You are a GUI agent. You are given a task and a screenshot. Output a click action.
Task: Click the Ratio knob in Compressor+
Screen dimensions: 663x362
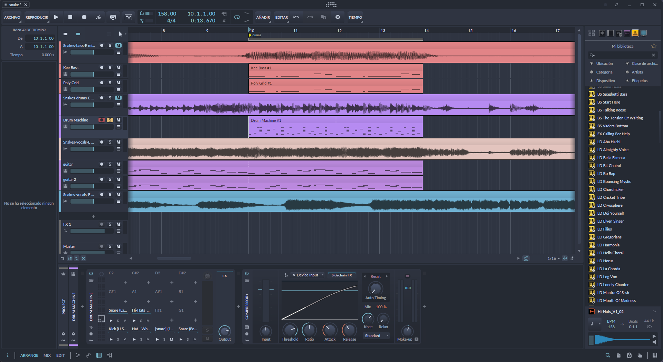[x=309, y=330]
